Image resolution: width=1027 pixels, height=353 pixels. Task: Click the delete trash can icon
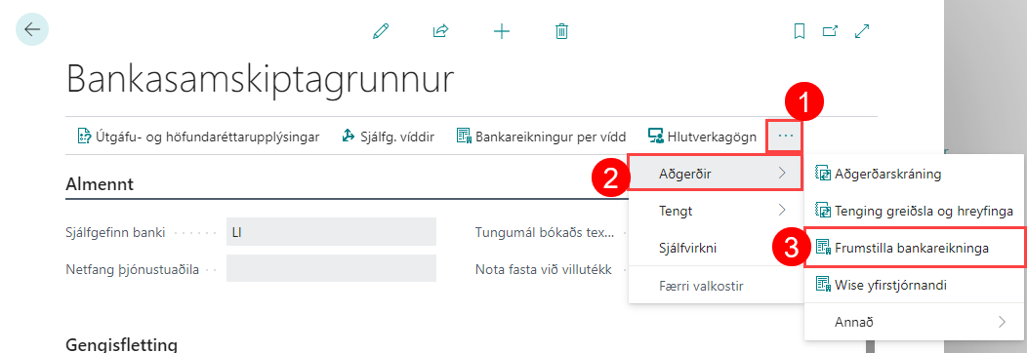(x=561, y=31)
